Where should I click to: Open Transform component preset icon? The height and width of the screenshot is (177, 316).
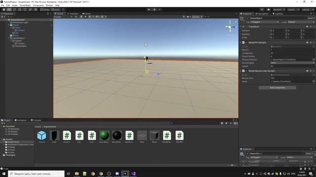tap(311, 27)
